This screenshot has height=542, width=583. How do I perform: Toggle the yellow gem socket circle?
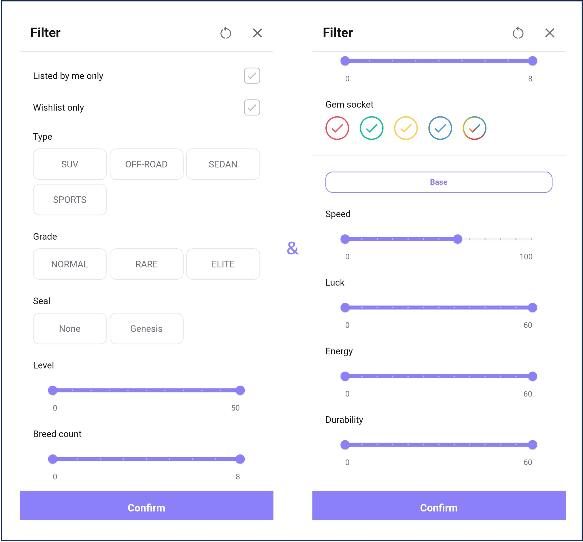click(x=406, y=128)
